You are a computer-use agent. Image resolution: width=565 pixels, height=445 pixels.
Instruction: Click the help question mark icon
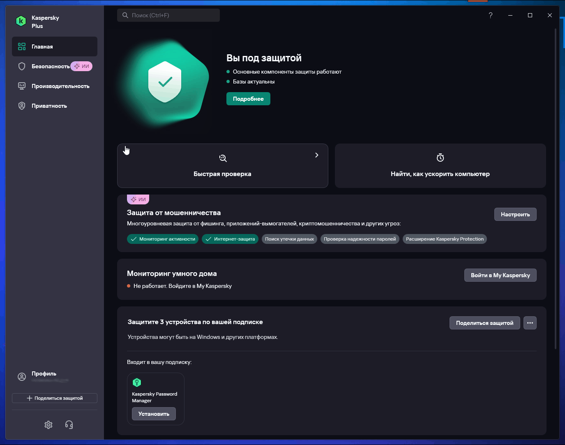click(491, 15)
